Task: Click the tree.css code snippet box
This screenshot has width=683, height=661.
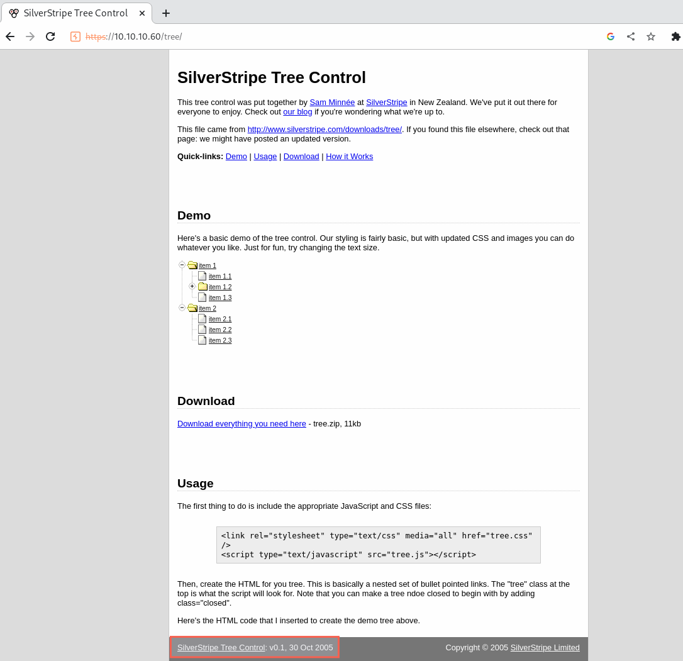Action: tap(378, 545)
